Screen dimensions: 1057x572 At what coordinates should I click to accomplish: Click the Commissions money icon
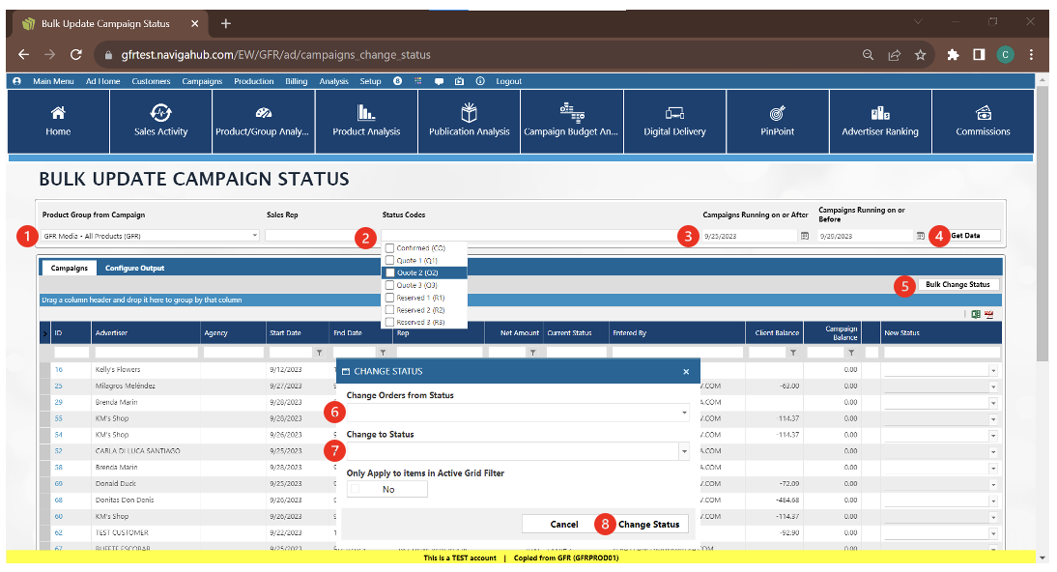tap(983, 112)
